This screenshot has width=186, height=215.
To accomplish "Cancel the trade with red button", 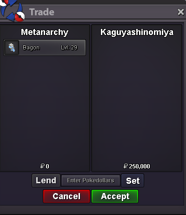I will (66, 196).
